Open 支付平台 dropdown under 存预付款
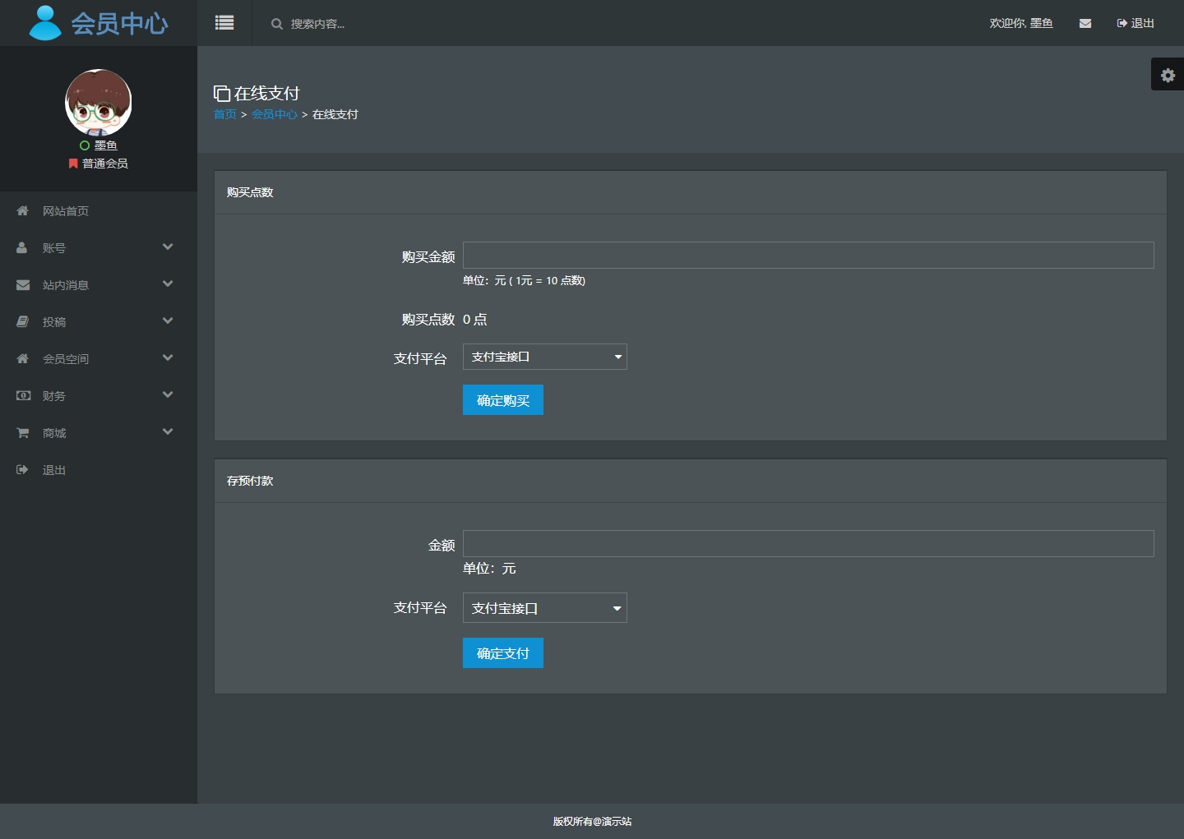The image size is (1184, 839). point(544,608)
